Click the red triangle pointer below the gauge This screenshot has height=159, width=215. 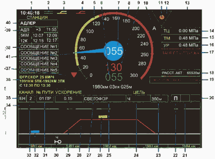coord(74,75)
